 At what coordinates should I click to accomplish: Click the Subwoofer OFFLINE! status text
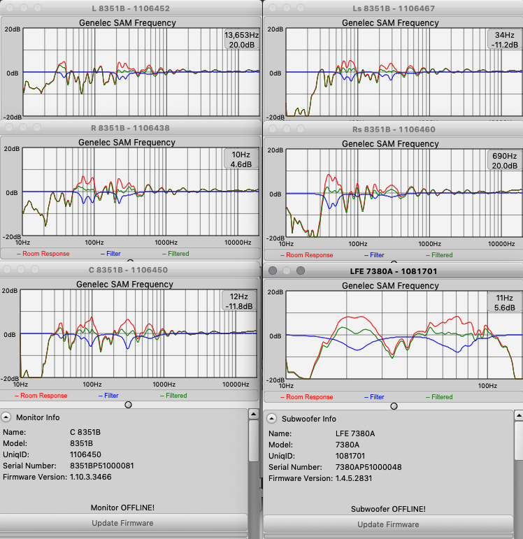point(388,509)
